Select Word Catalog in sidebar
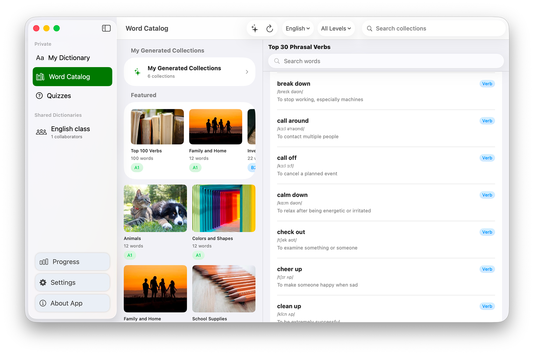 coord(72,77)
